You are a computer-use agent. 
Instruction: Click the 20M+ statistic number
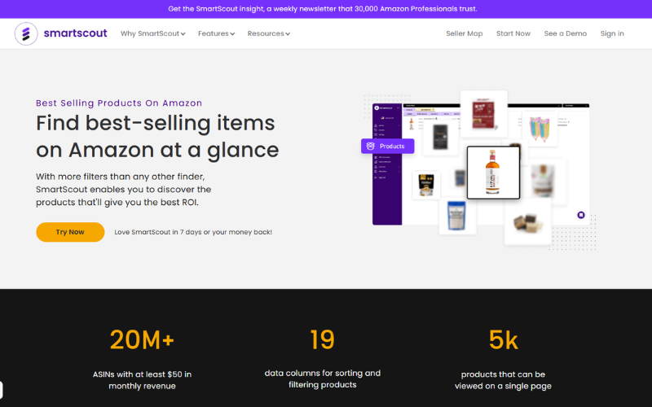[x=142, y=339]
